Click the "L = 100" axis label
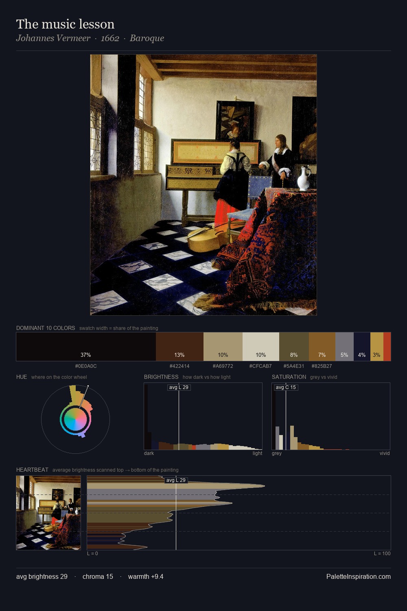407x611 pixels. tap(382, 554)
